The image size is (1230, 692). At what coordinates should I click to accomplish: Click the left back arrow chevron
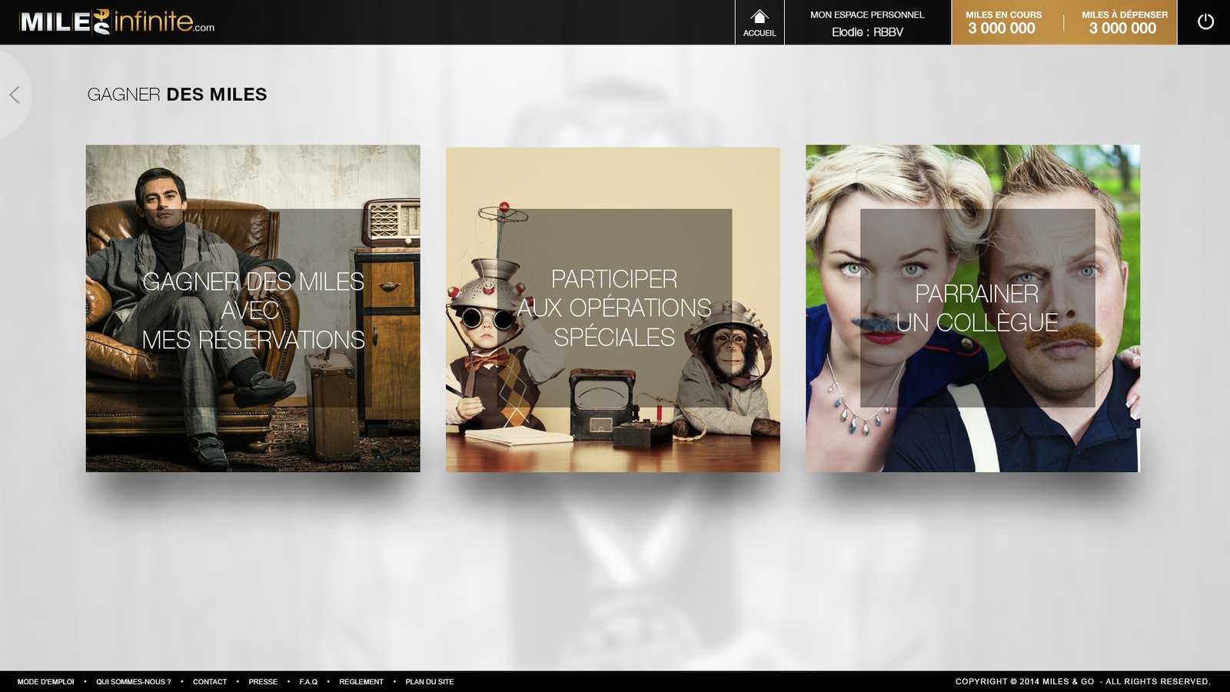pyautogui.click(x=15, y=95)
